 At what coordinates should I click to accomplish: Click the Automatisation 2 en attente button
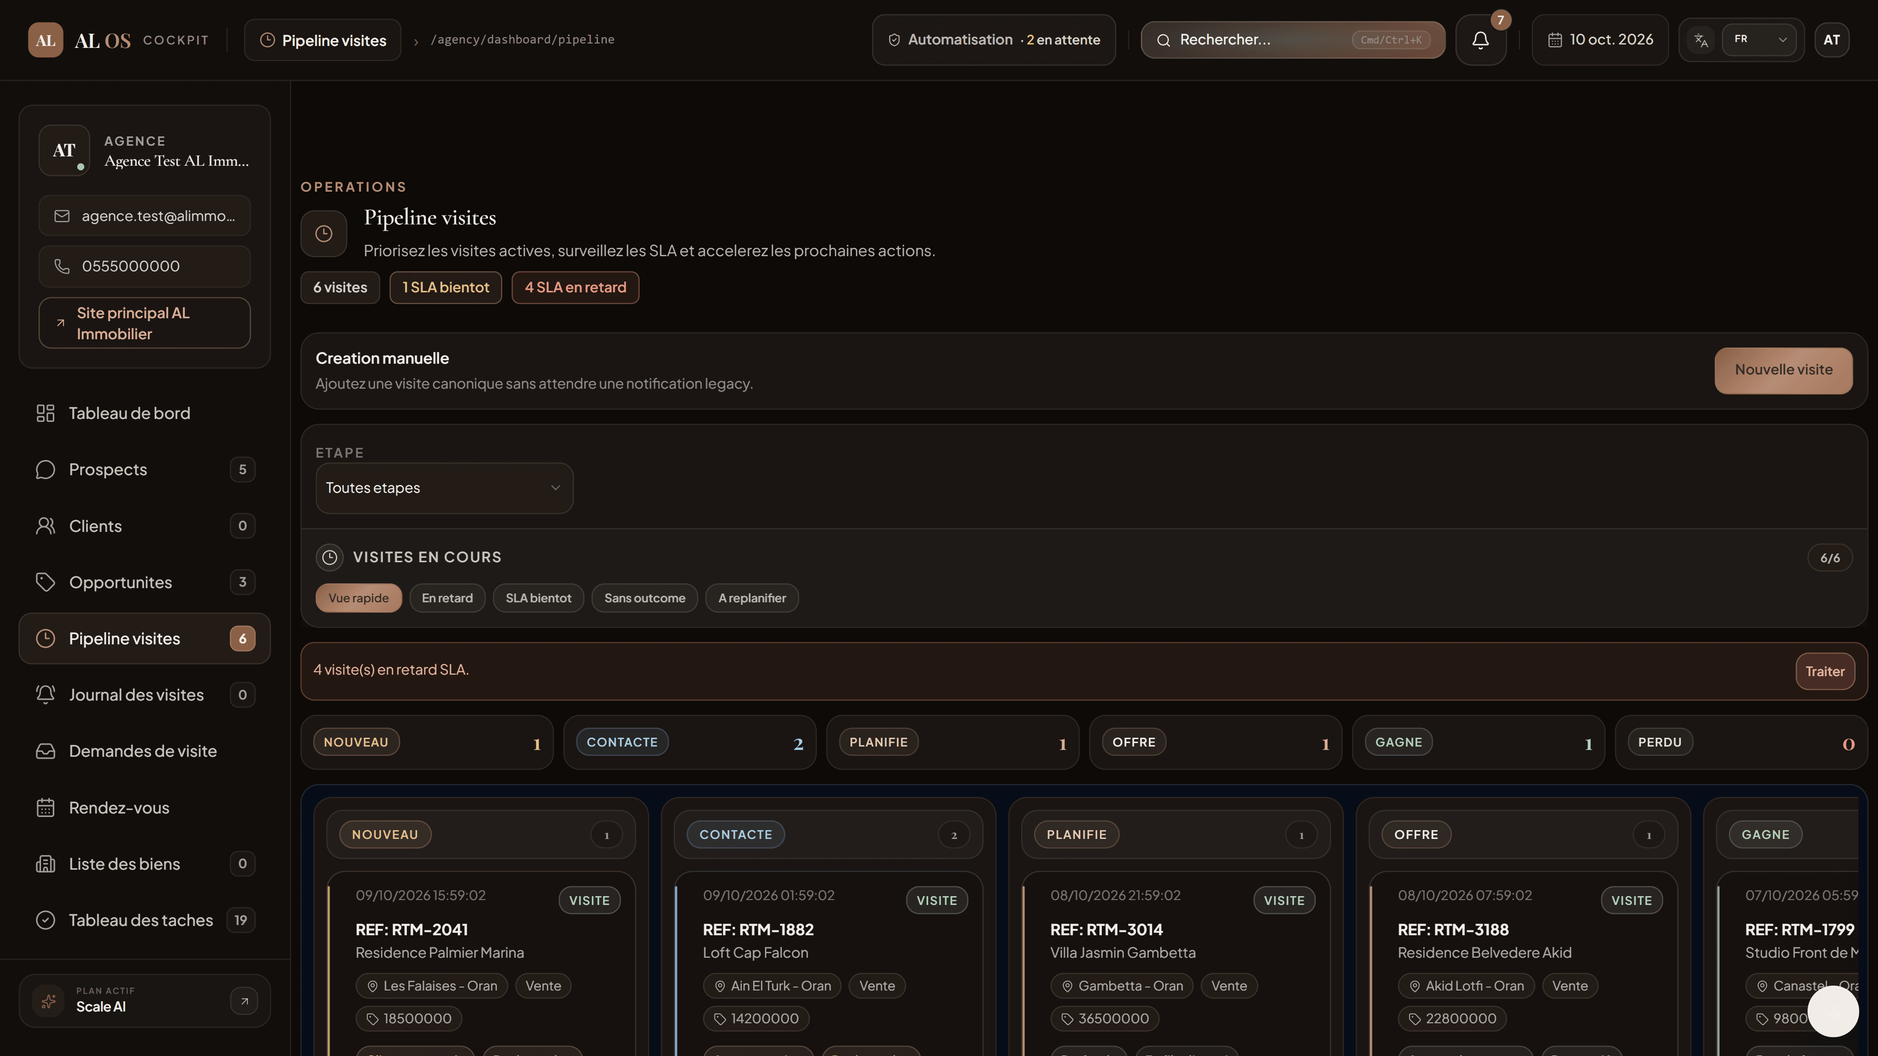tap(994, 40)
